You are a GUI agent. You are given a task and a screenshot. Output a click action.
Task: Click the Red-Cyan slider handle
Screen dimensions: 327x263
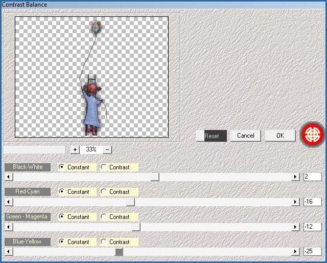click(x=131, y=202)
